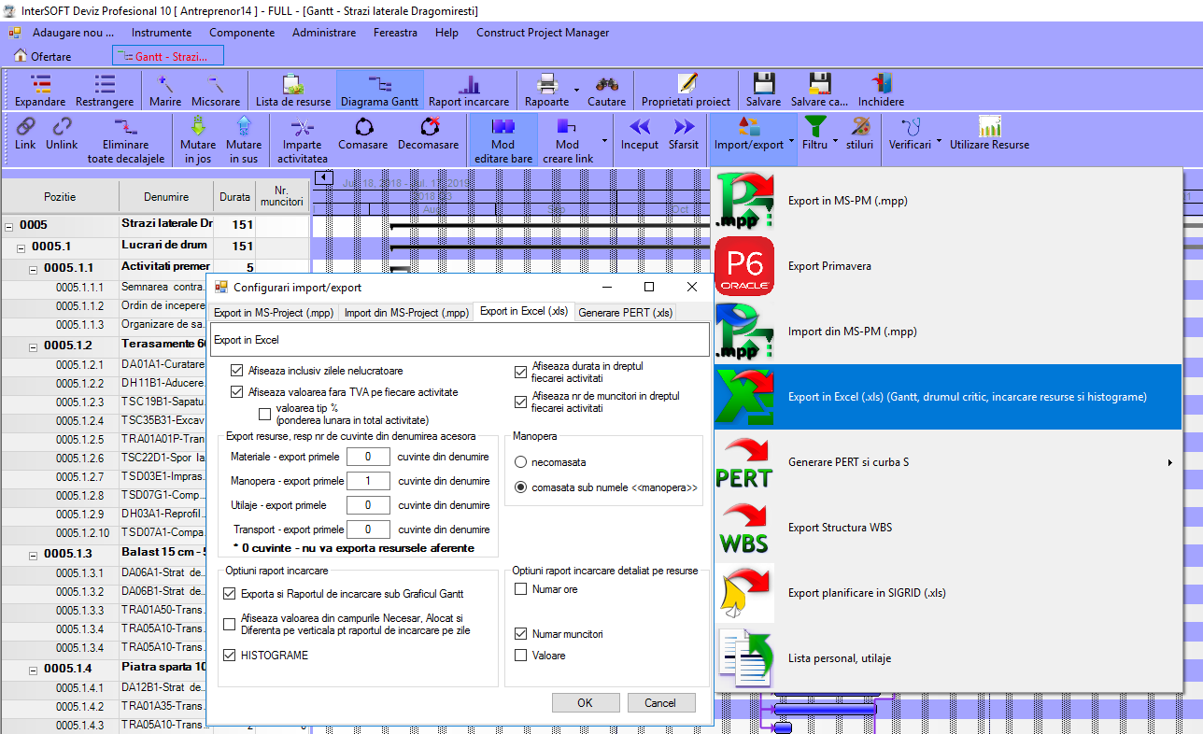Enable the Numar ore checkbox
Image resolution: width=1203 pixels, height=734 pixels.
coord(521,589)
